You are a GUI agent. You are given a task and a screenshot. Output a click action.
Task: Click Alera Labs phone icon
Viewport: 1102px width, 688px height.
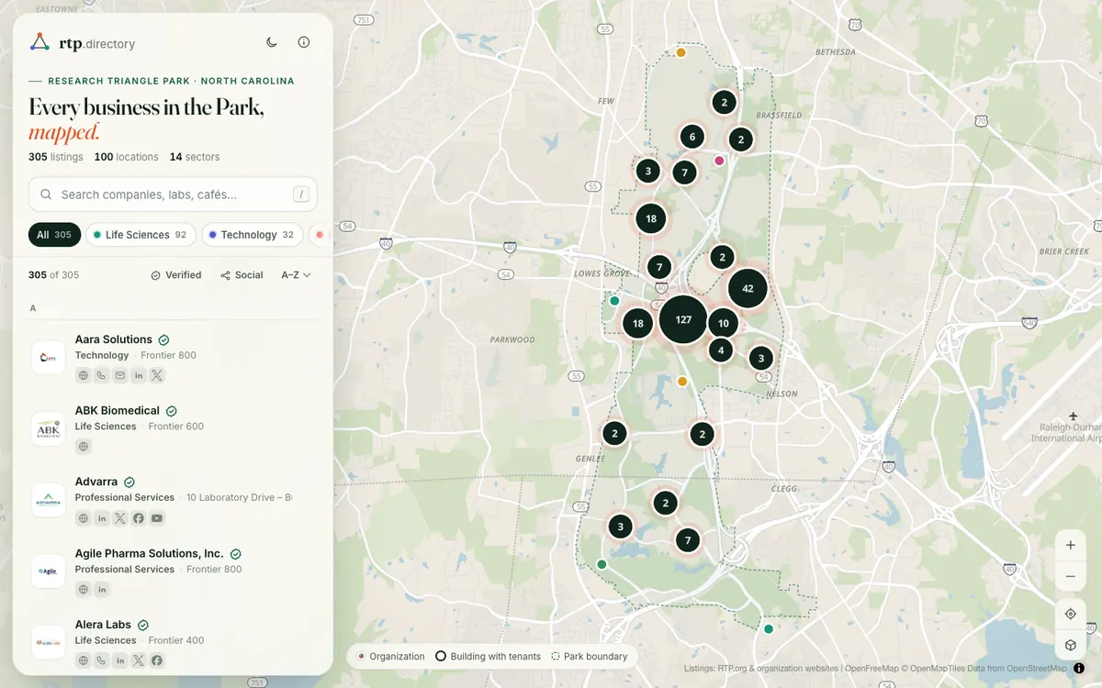[x=102, y=660]
